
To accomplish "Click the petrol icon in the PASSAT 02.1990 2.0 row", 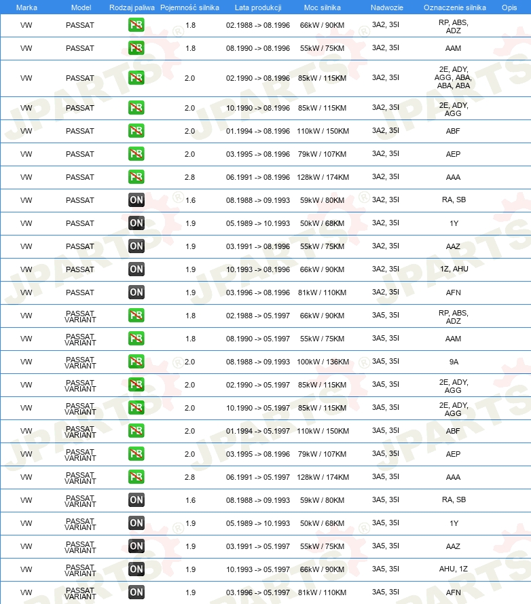I will [x=136, y=78].
